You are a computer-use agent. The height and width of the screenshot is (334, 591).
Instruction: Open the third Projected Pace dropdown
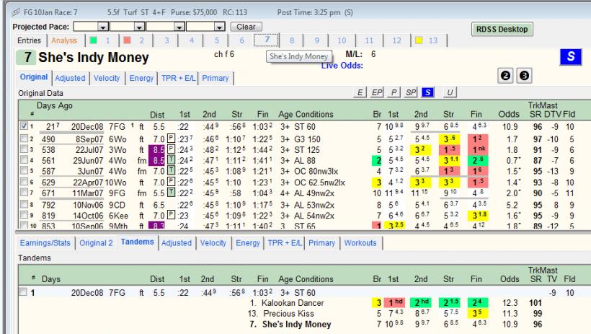(179, 27)
